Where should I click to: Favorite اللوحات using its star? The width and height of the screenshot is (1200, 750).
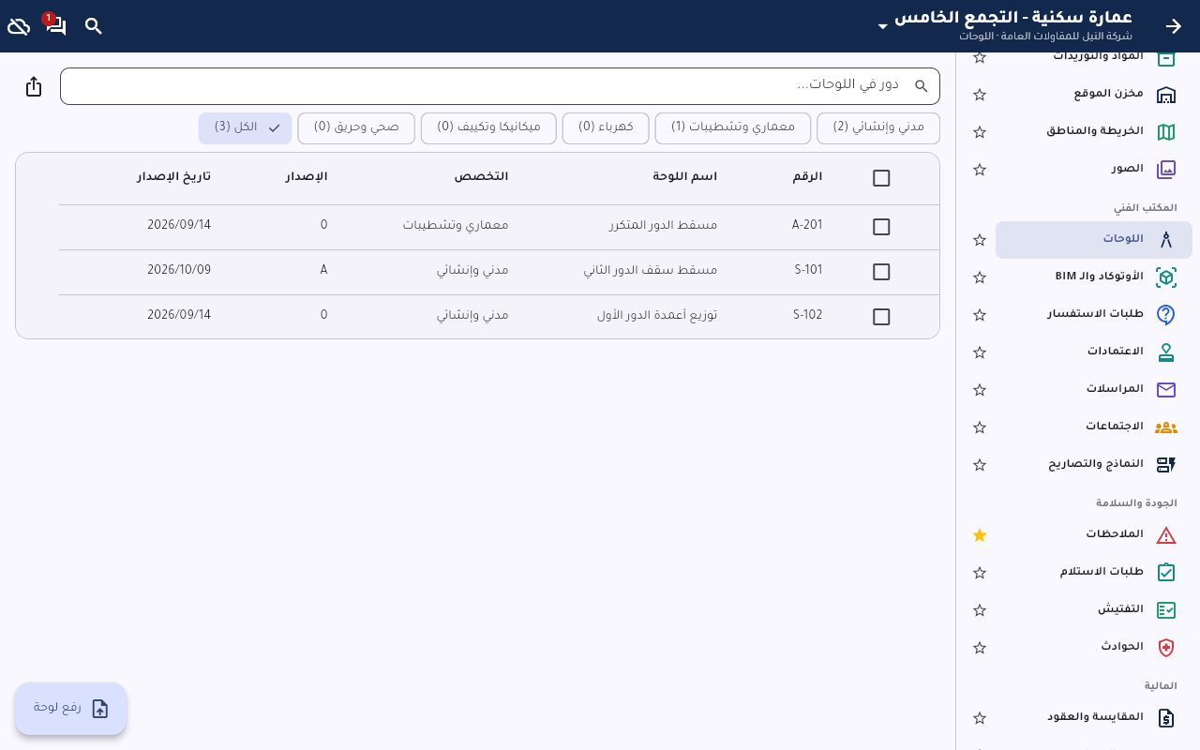point(980,240)
